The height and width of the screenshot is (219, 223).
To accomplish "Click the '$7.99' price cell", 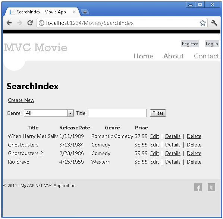I will point(141,136).
